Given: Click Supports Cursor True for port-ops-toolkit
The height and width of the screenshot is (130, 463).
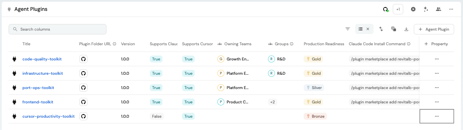Looking at the screenshot, I should tap(188, 88).
